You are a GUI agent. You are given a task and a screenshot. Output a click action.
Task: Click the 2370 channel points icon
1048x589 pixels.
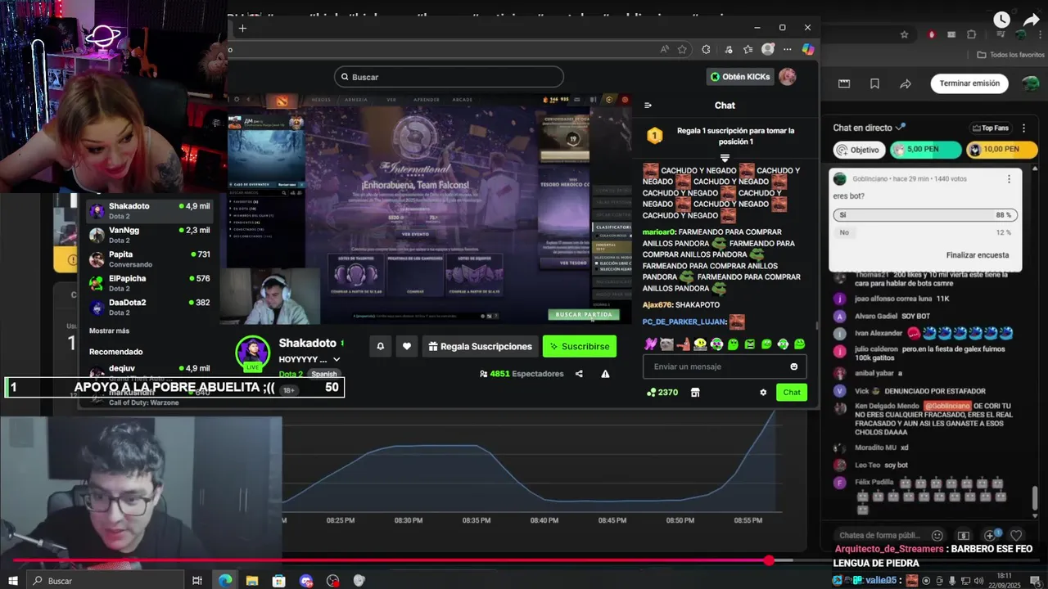652,393
